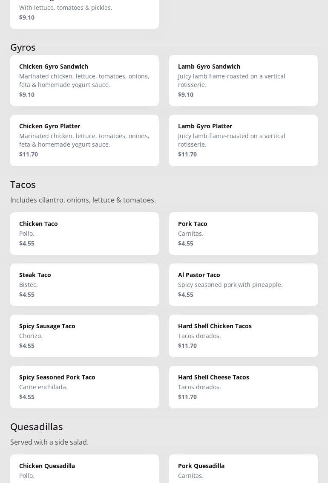Screen dimensions: 328x483
Task: Click the Hard Shell Cheese Tacos card
Action: [x=243, y=387]
